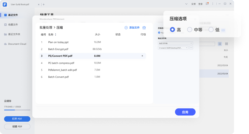Open the 指定文件夹 output folder dropdown
249x134 pixels.
click(x=175, y=43)
